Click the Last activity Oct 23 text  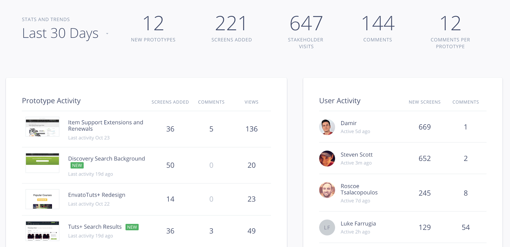(89, 138)
